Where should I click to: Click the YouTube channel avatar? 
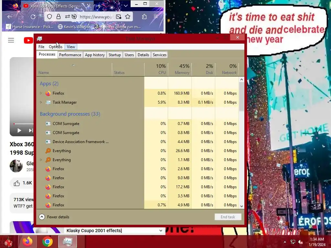[x=16, y=166]
